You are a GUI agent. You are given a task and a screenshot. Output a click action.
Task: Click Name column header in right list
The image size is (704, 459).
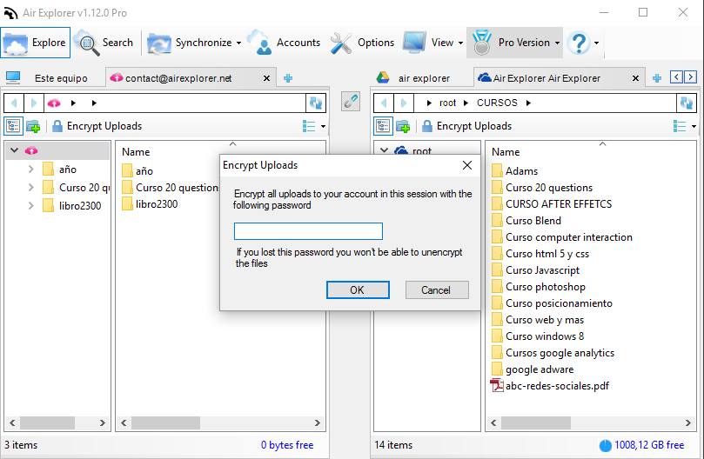[506, 152]
